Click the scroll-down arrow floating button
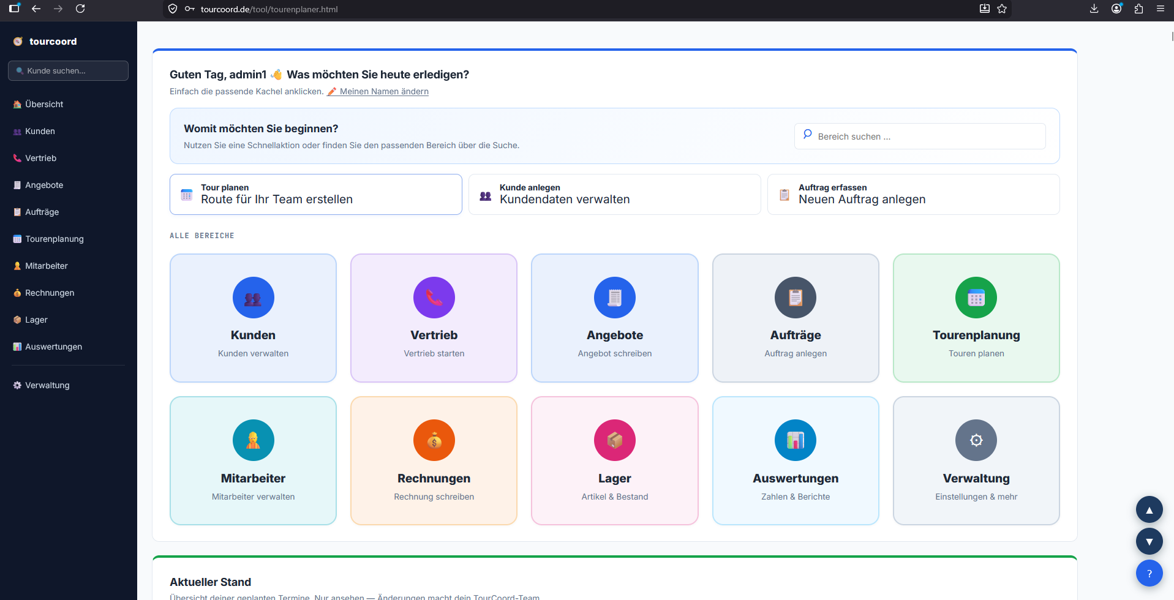1174x600 pixels. (1150, 541)
